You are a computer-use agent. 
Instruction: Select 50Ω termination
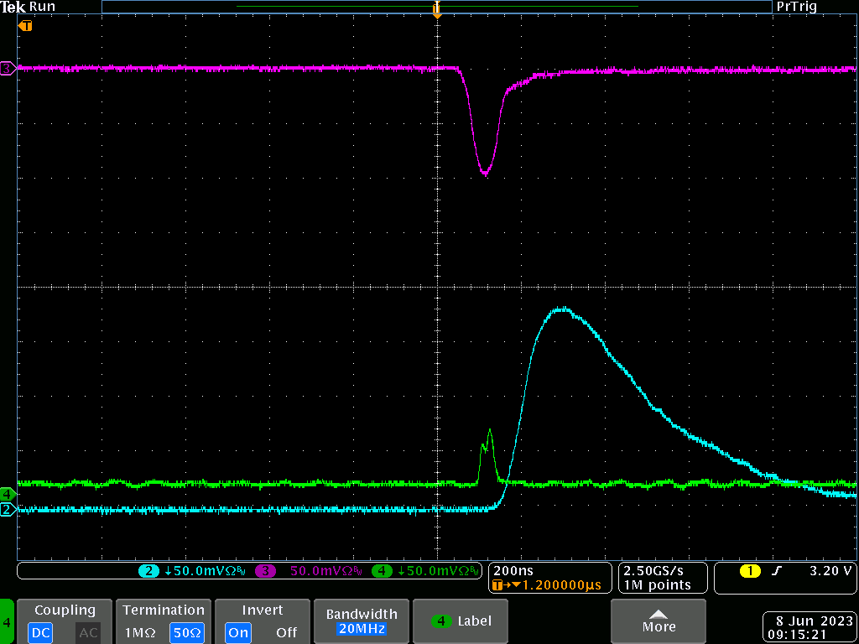(x=185, y=632)
